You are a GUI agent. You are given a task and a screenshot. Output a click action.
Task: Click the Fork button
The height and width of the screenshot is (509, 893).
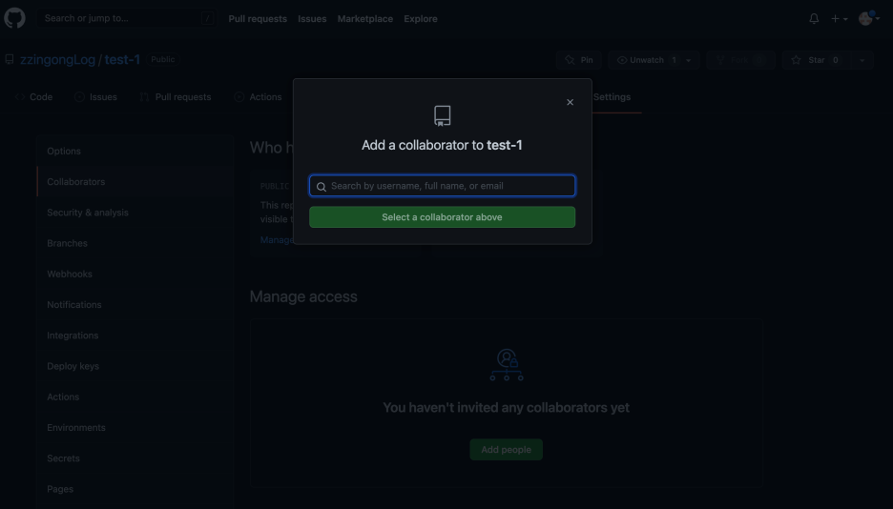pos(741,60)
